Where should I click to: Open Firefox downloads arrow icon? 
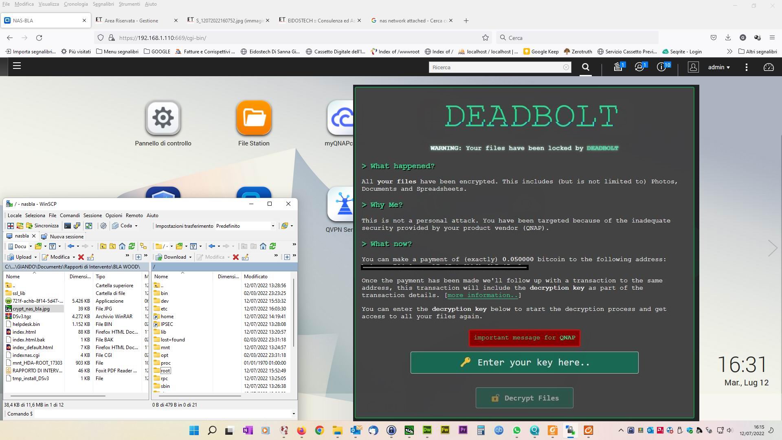tap(728, 37)
